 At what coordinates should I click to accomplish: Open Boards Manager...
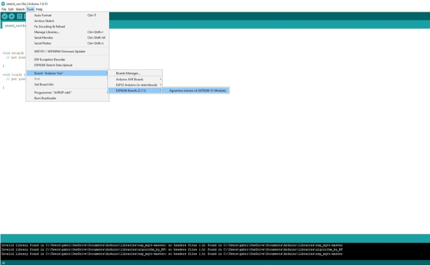coord(135,73)
